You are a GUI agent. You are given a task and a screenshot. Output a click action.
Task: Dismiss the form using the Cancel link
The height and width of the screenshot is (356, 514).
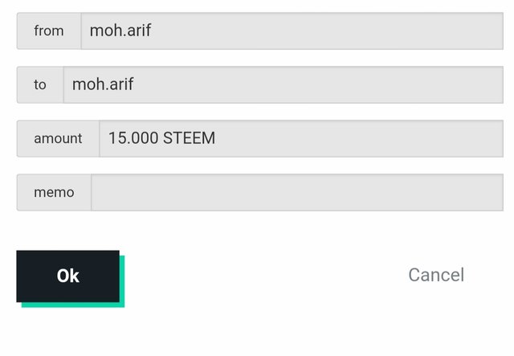(435, 275)
